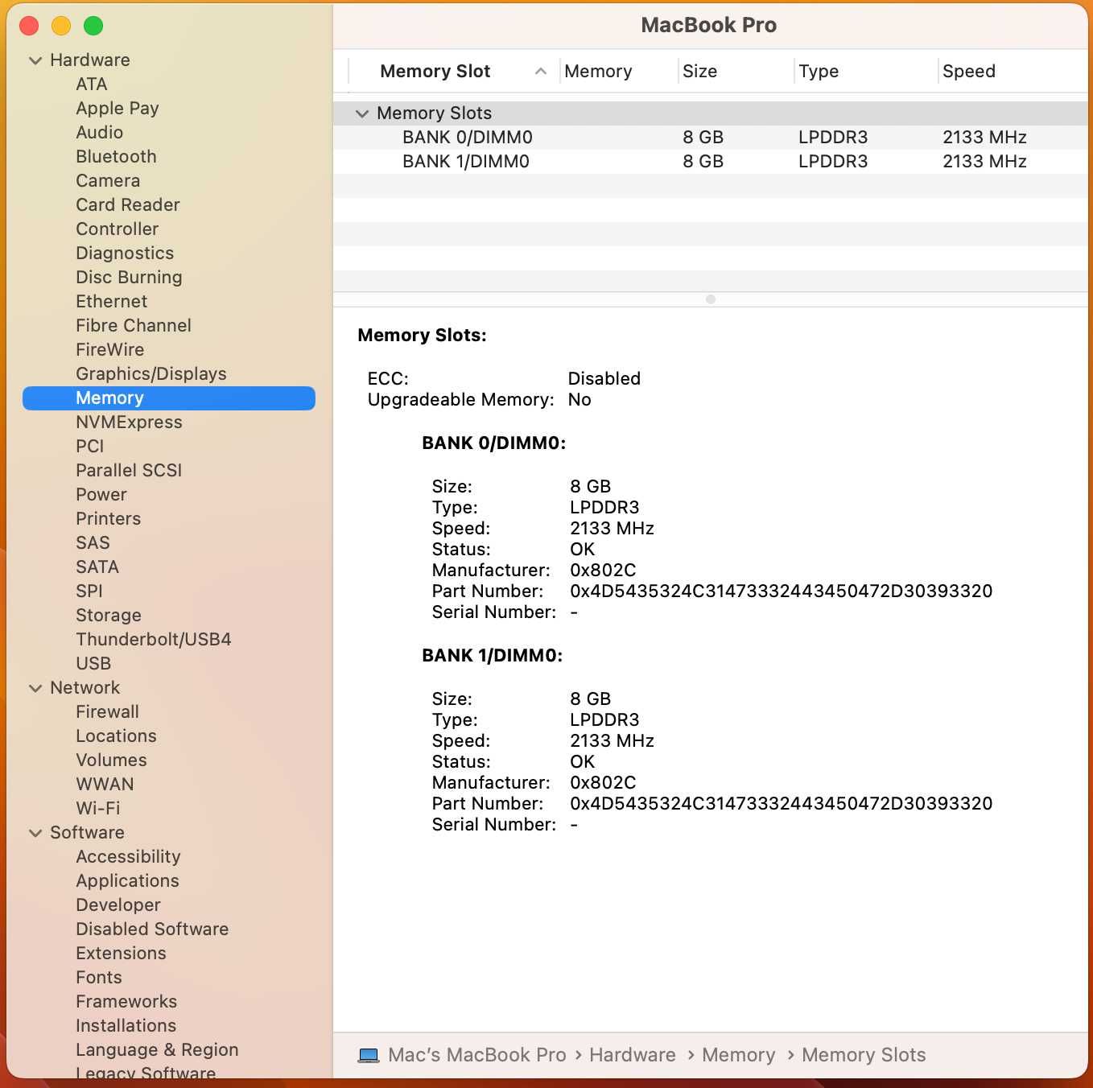Show Disabled Software section
Viewport: 1093px width, 1088px height.
[x=152, y=929]
